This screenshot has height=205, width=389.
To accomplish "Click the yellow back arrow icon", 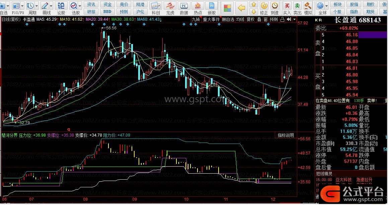I will (x=241, y=7).
